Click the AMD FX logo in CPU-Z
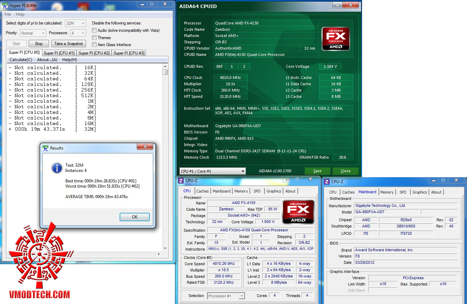Image resolution: width=467 pixels, height=304 pixels. tap(298, 212)
